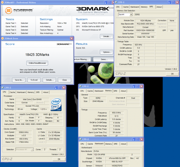Image resolution: width=180 pixels, height=167 pixels.
Task: Select Cache tab in Mainboard window
Action: [x=90, y=144]
